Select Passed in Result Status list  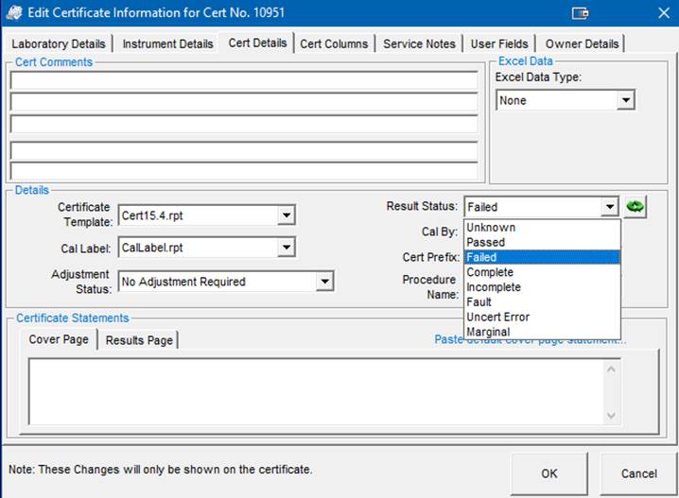pyautogui.click(x=486, y=242)
